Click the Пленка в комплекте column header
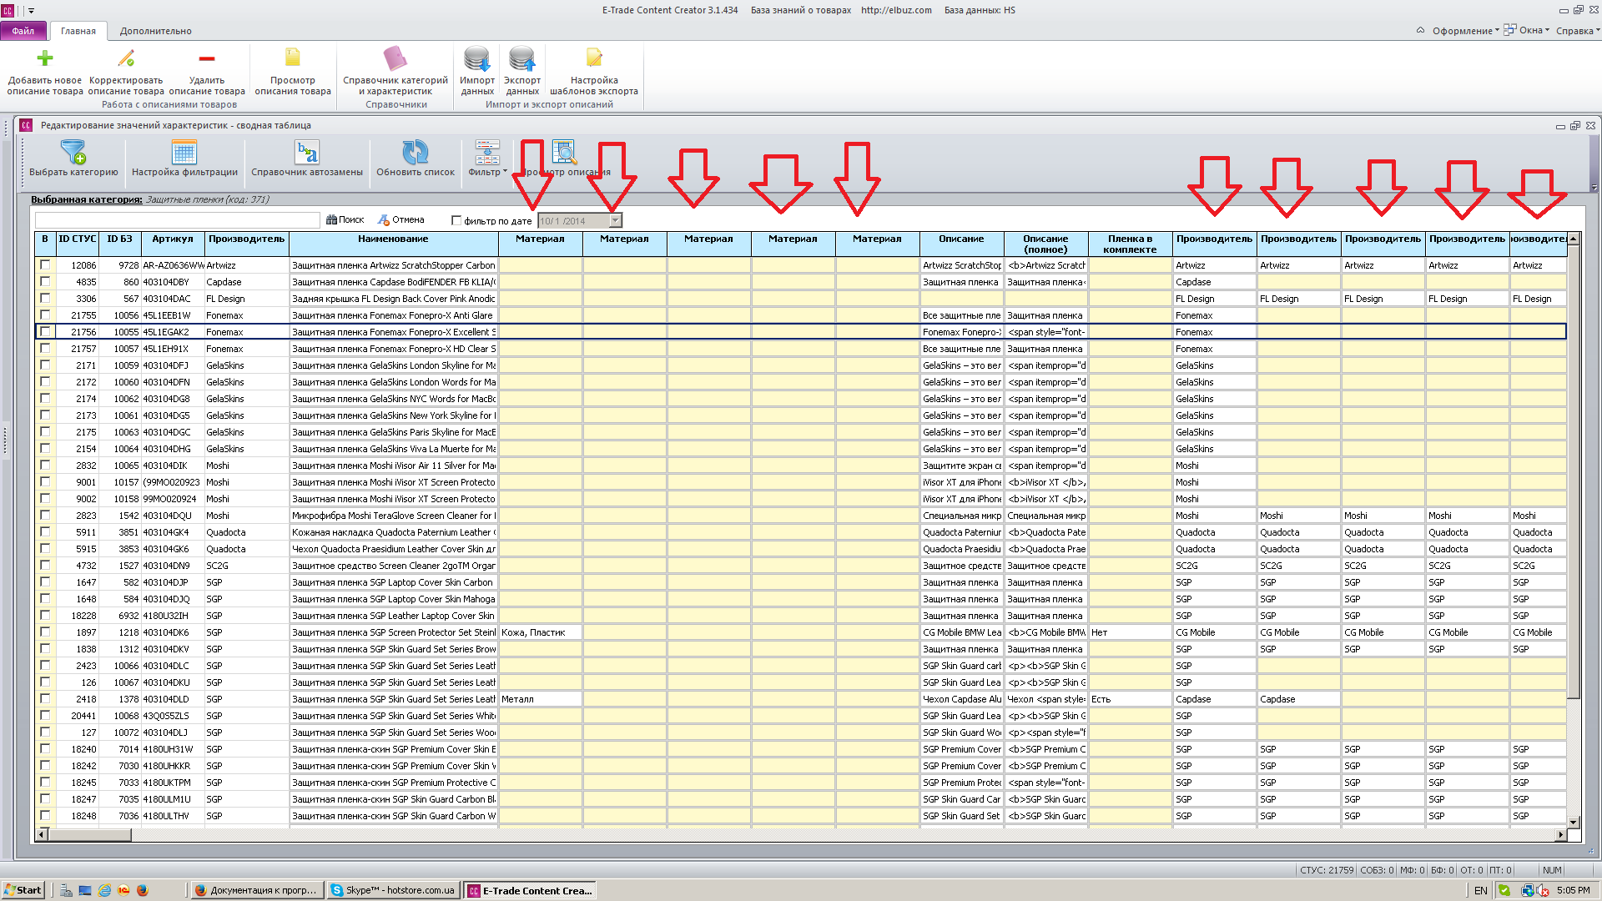The height and width of the screenshot is (901, 1602). (1130, 244)
